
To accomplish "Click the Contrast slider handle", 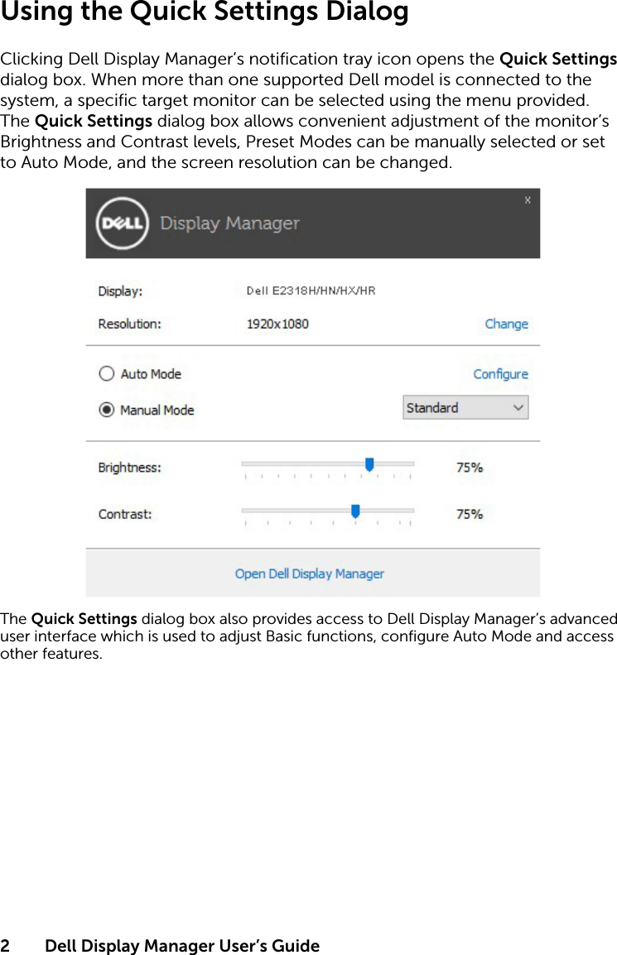I will tap(354, 511).
